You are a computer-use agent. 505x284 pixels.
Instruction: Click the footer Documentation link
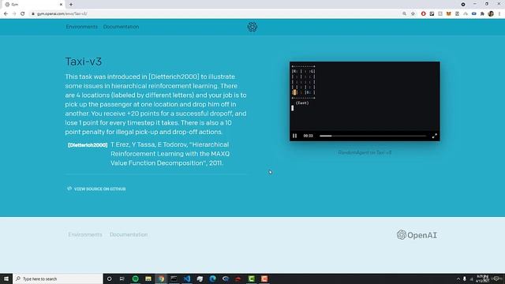pyautogui.click(x=129, y=235)
